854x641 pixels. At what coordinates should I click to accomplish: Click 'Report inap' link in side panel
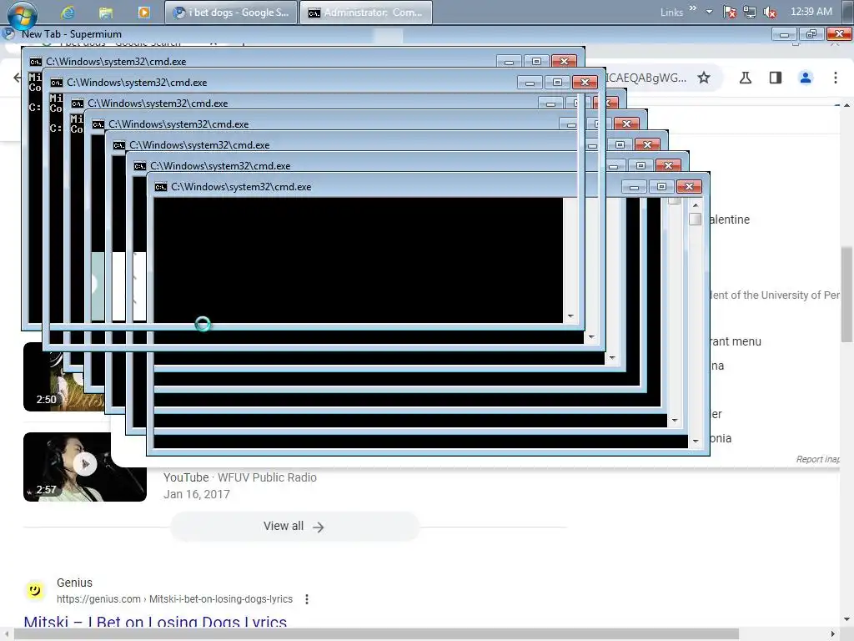(817, 460)
